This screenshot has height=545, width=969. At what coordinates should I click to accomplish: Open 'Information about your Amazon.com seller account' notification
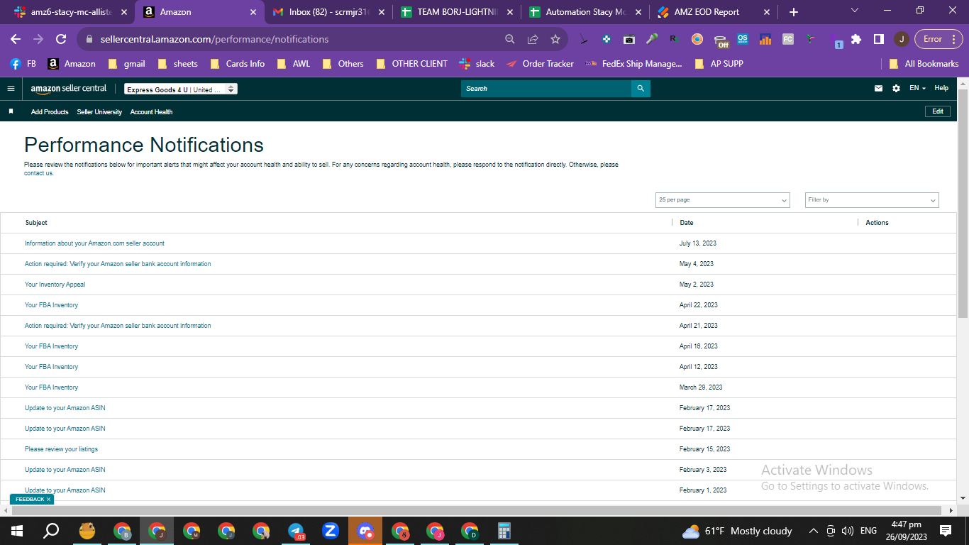tap(94, 243)
